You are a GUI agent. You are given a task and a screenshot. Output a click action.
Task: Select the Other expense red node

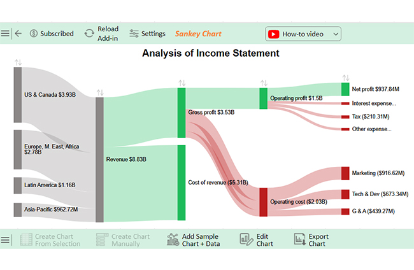pos(345,129)
